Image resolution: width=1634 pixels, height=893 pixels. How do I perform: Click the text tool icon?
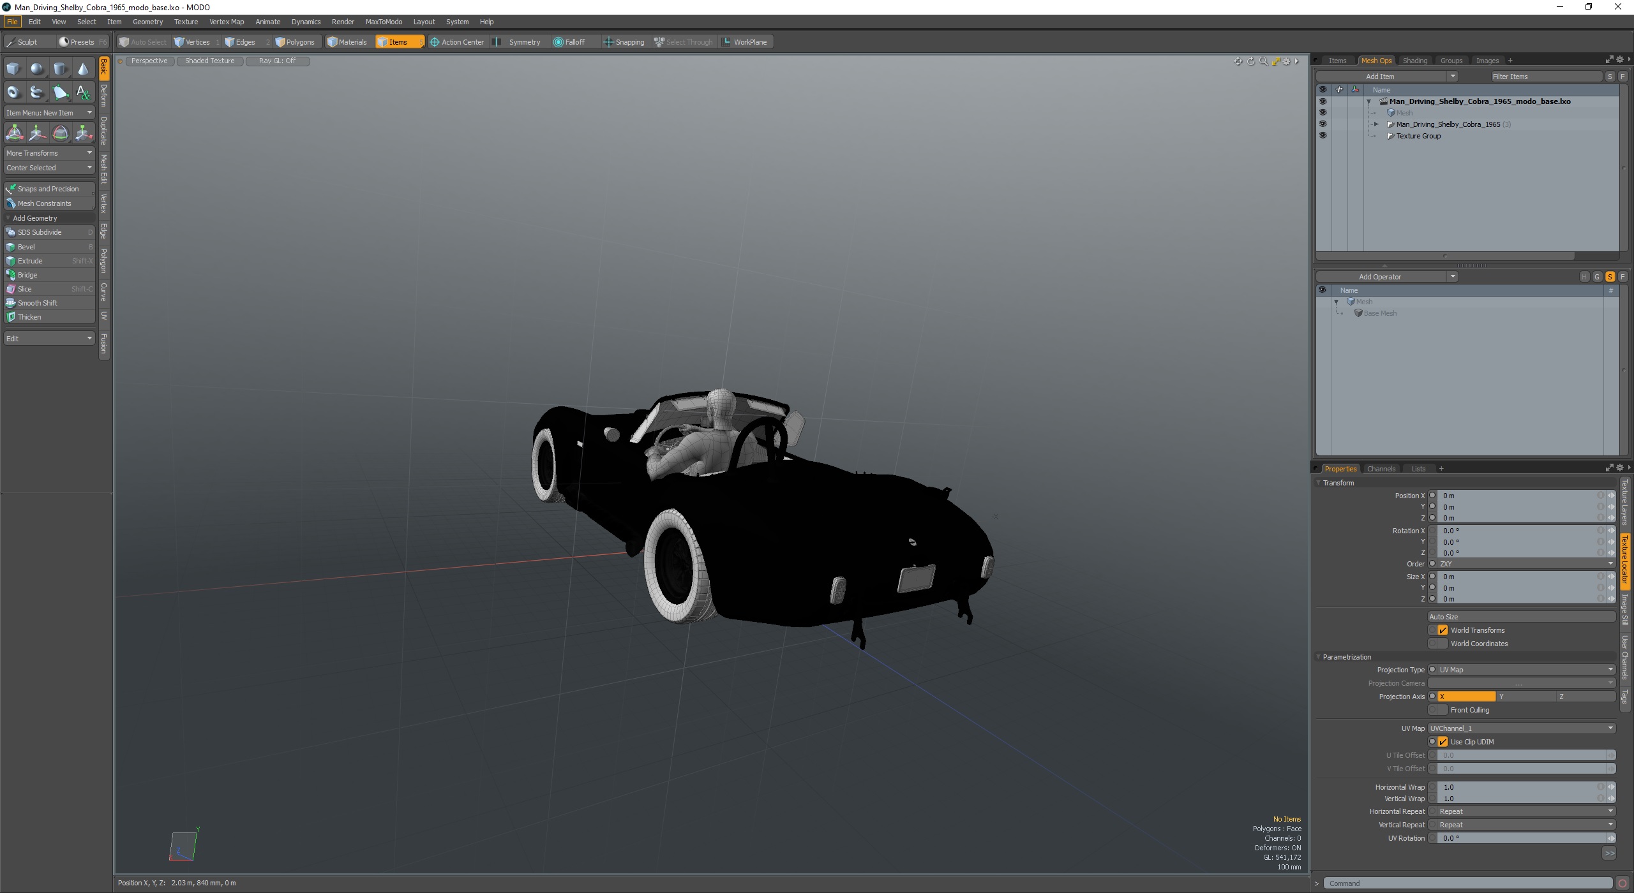83,92
